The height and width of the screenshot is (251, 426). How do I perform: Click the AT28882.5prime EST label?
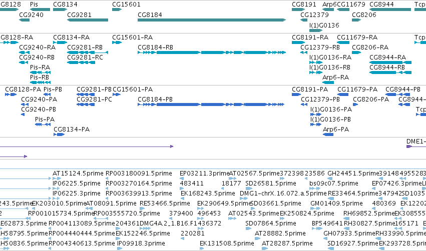(x=280, y=233)
